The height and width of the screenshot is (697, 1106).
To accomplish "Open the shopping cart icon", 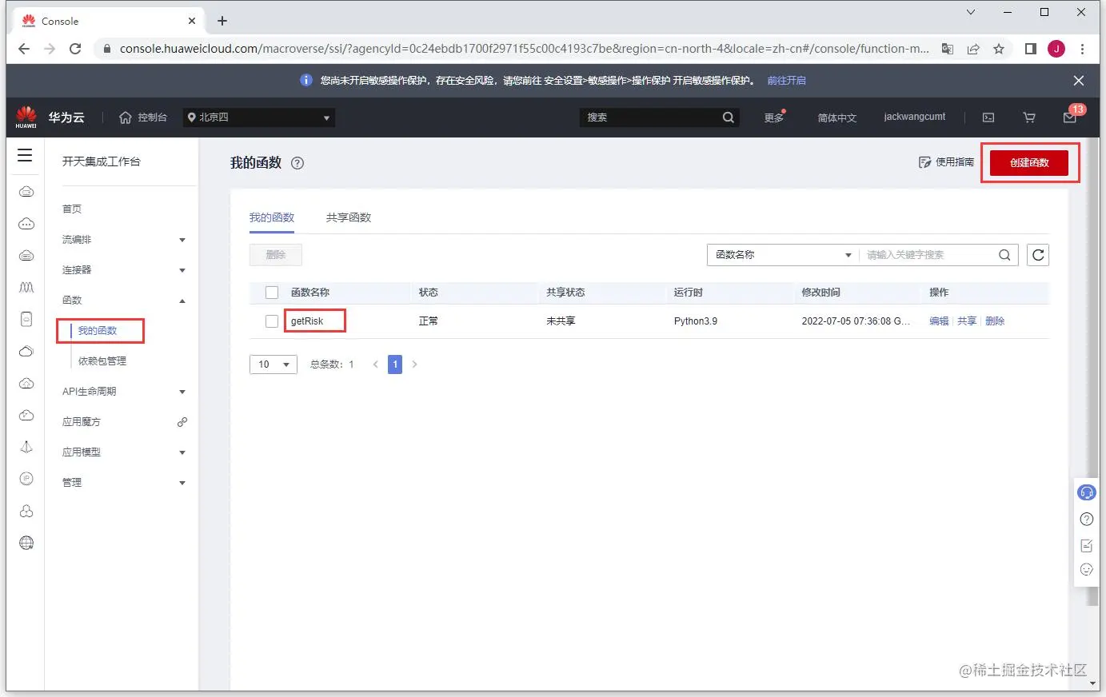I will [1029, 117].
